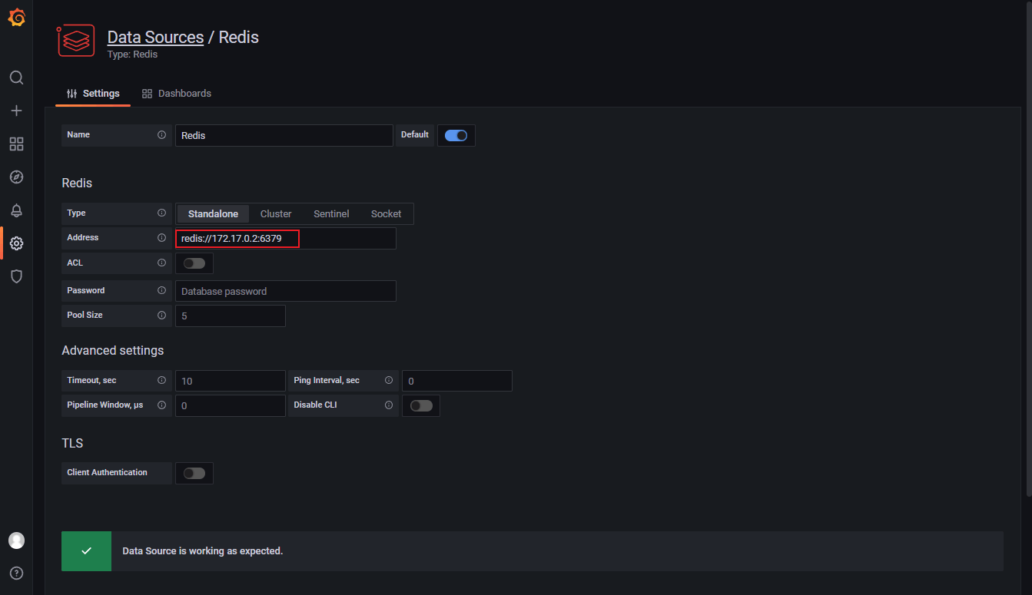Click 'Data Source is working as expected.' message
Viewport: 1032px width, 595px height.
point(203,551)
